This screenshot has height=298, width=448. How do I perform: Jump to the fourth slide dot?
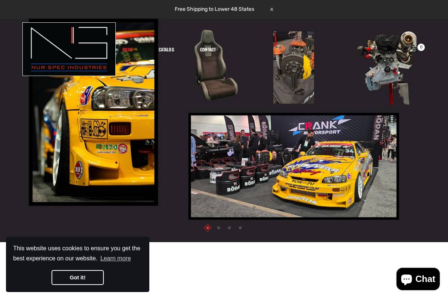tap(240, 228)
